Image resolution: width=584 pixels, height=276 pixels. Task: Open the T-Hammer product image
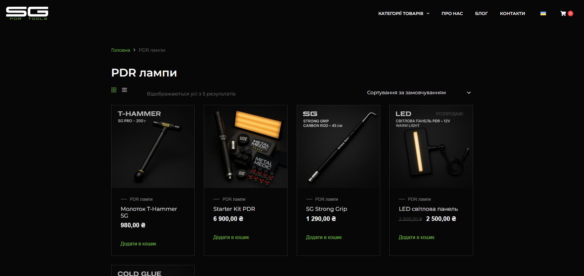coord(153,147)
